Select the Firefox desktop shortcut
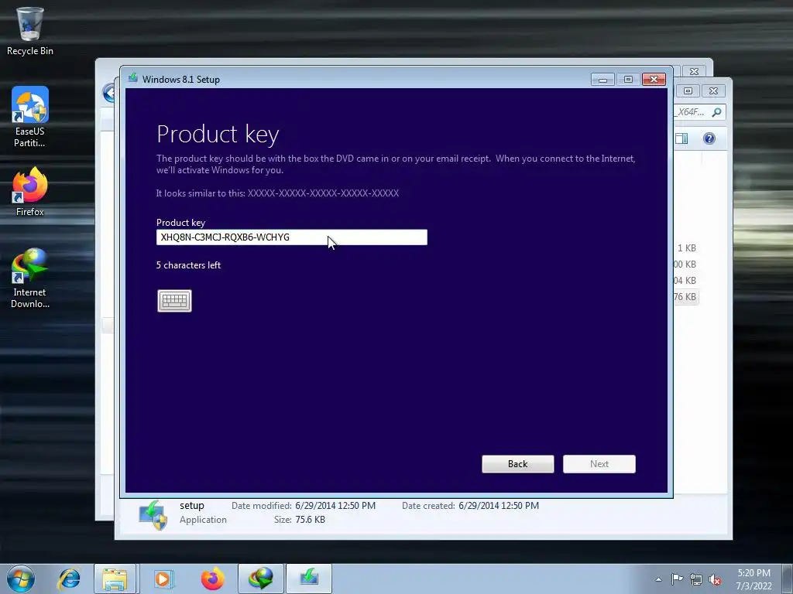This screenshot has height=594, width=793. tap(30, 192)
